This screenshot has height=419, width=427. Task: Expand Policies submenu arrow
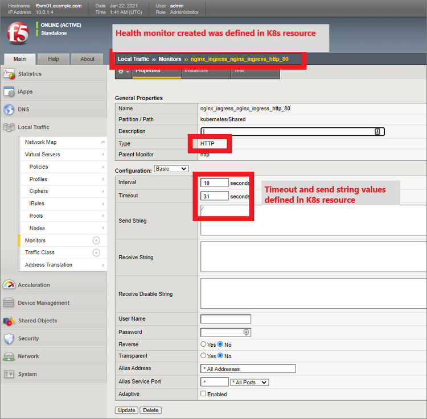tap(103, 167)
